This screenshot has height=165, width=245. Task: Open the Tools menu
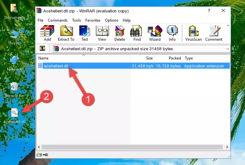click(x=76, y=20)
